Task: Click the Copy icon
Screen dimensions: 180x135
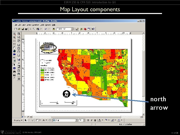Action: pyautogui.click(x=34, y=29)
